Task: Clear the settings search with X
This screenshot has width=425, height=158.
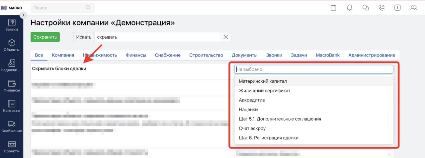Action: point(225,37)
